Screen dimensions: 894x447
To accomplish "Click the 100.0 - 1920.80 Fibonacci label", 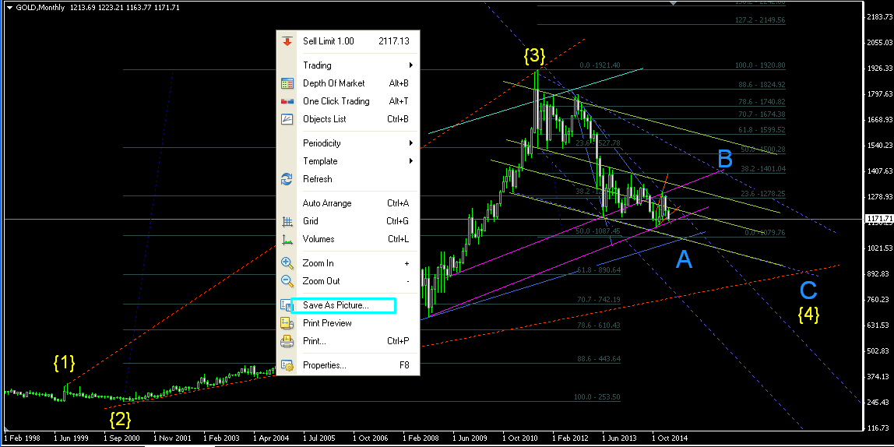I will (x=760, y=65).
